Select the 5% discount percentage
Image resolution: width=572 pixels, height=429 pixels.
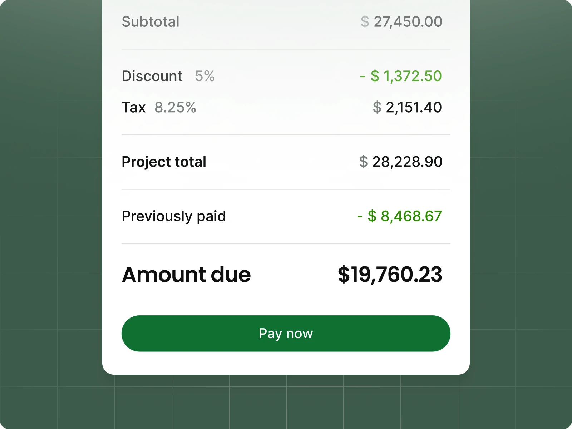[x=204, y=76]
